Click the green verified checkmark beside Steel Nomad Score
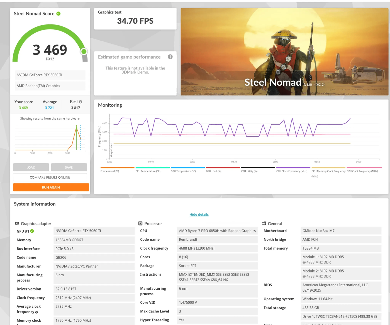390x325 pixels. [x=58, y=14]
